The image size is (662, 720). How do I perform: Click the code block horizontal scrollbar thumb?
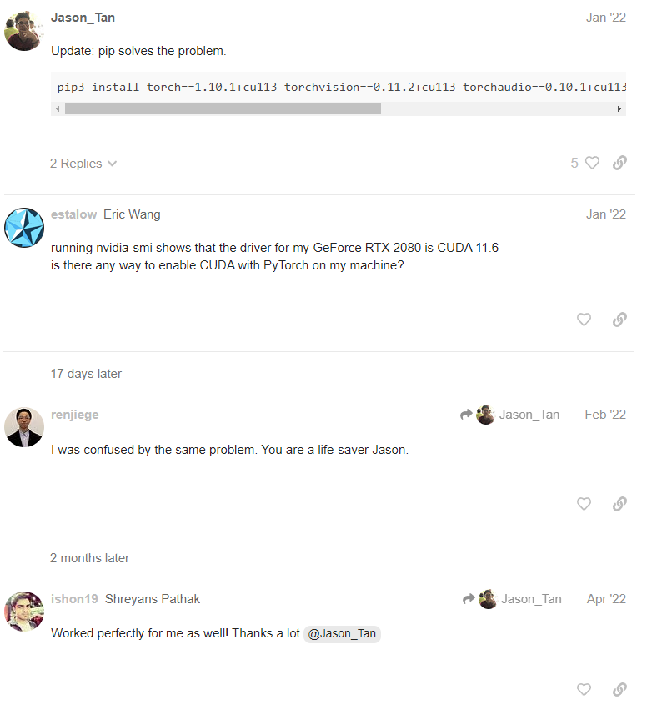223,108
